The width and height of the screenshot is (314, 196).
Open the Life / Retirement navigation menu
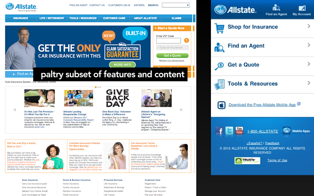(52, 18)
